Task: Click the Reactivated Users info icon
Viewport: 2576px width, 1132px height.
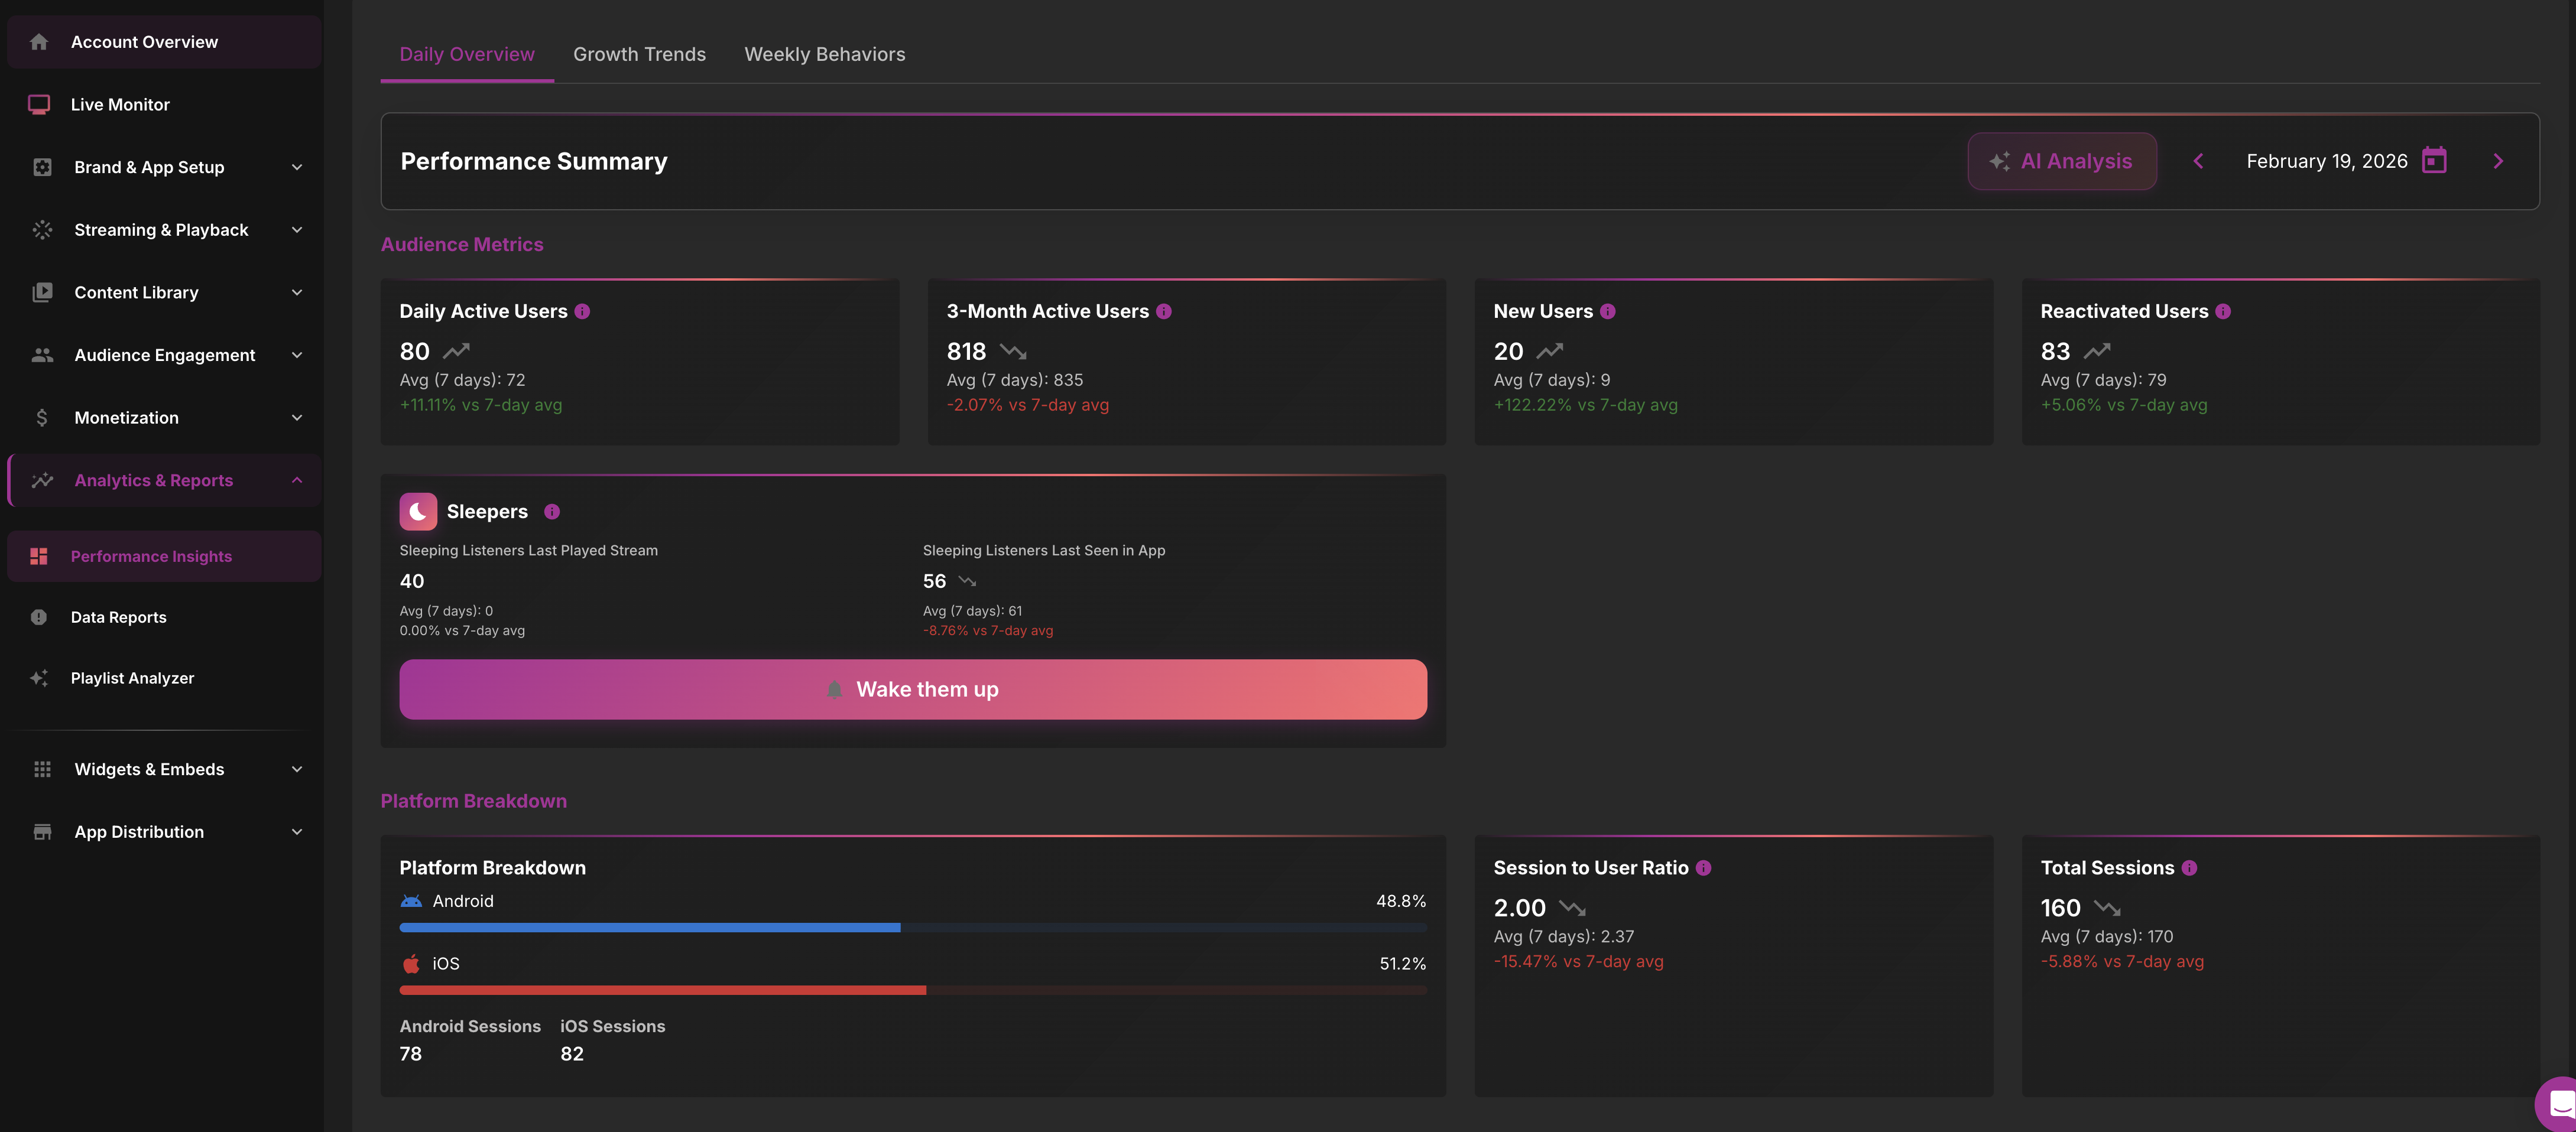Action: point(2223,312)
